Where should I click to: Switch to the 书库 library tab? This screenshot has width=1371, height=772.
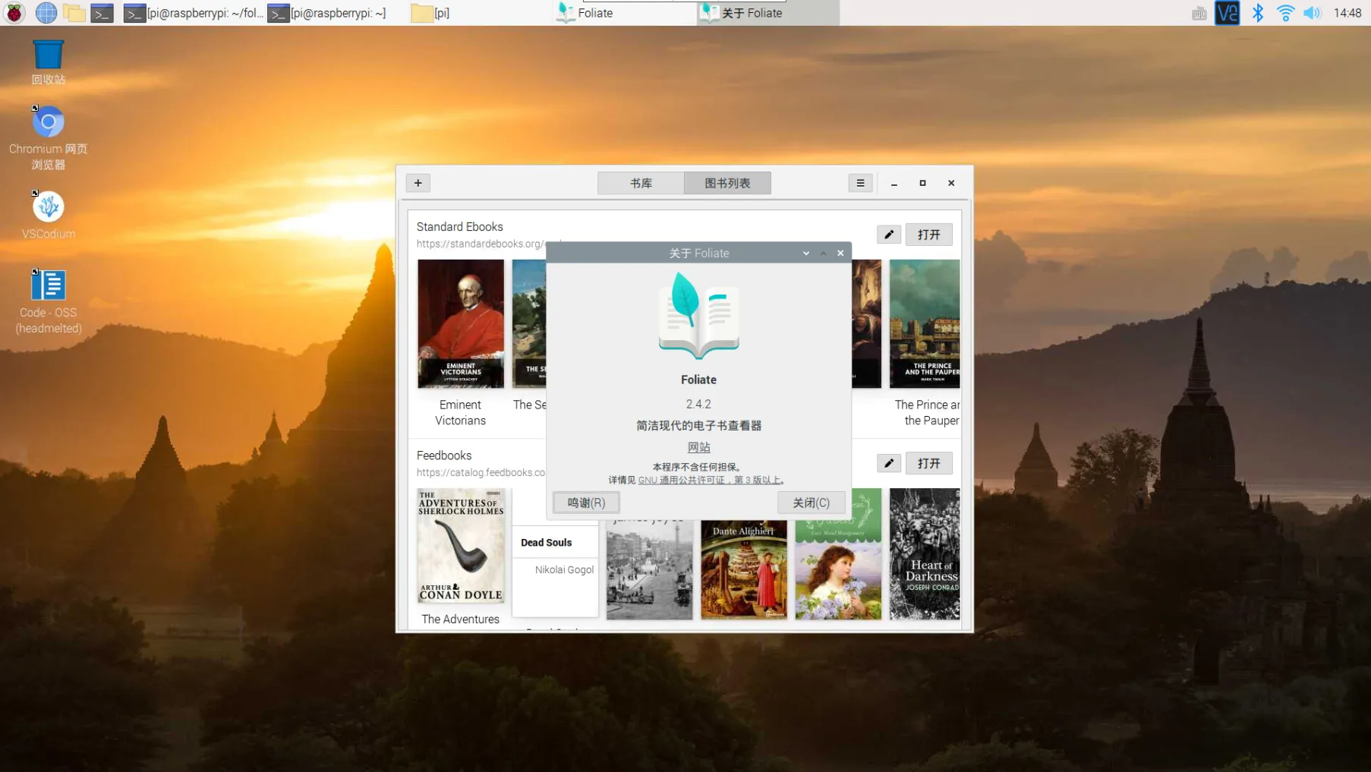click(x=641, y=183)
